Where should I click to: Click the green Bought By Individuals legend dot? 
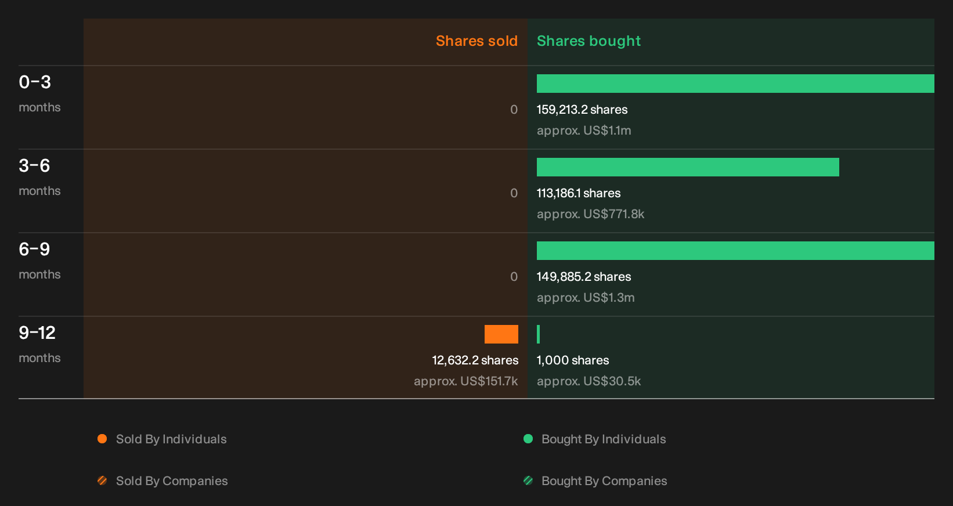click(528, 439)
